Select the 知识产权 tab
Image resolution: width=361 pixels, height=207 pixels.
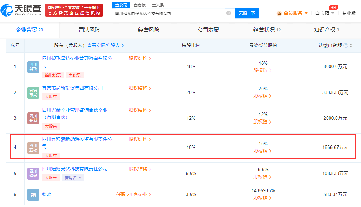(326, 30)
